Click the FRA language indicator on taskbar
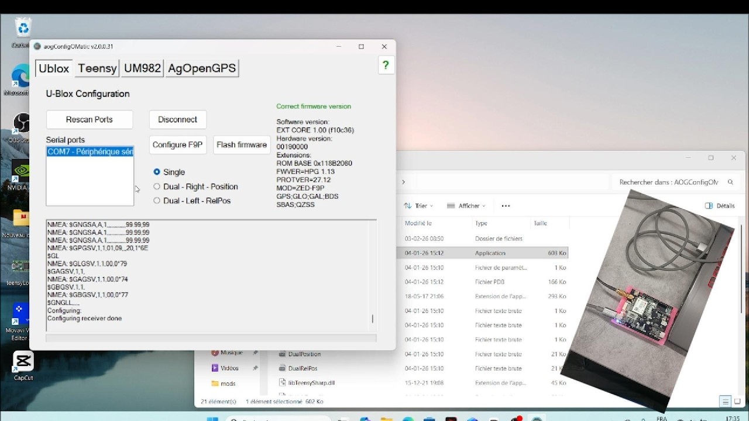The width and height of the screenshot is (749, 421). pyautogui.click(x=662, y=419)
